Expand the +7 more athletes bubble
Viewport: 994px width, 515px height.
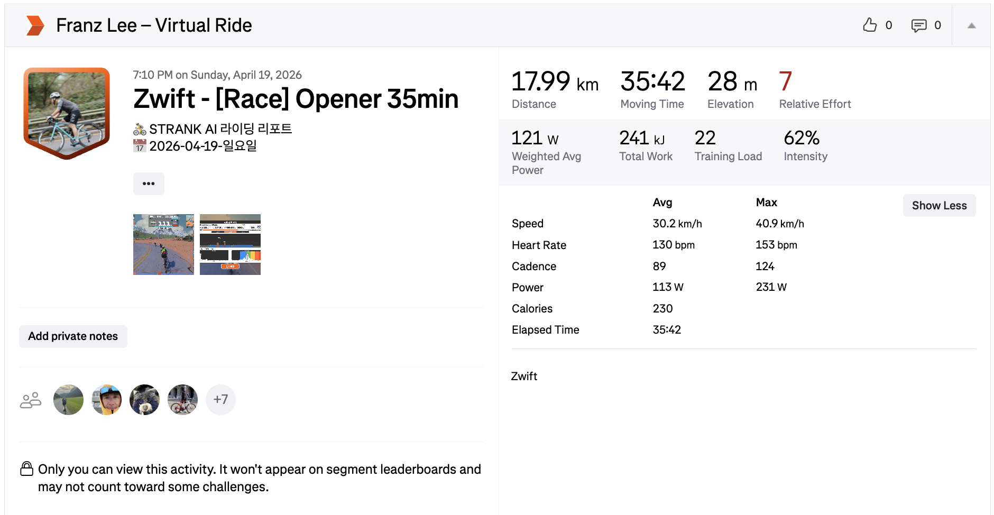220,400
